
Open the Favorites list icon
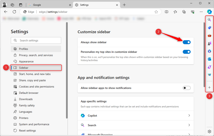[x=175, y=12]
